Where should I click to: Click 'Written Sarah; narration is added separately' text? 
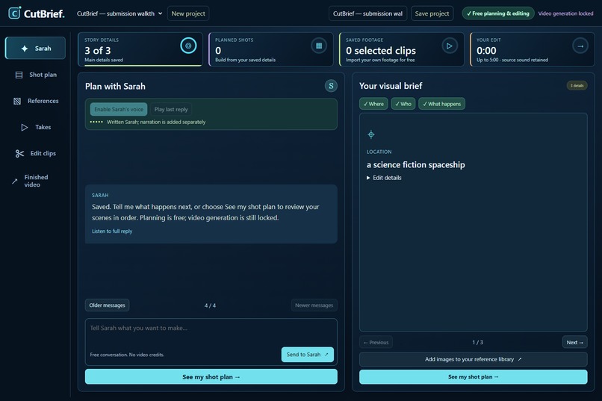156,122
